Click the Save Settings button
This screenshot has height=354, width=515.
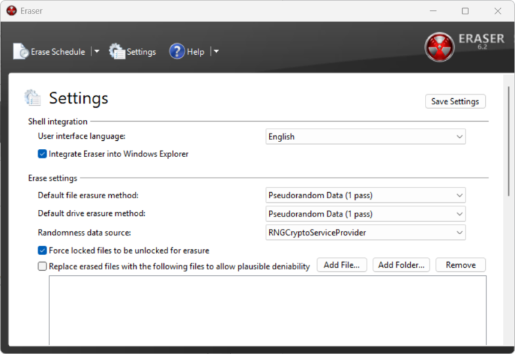coord(455,102)
